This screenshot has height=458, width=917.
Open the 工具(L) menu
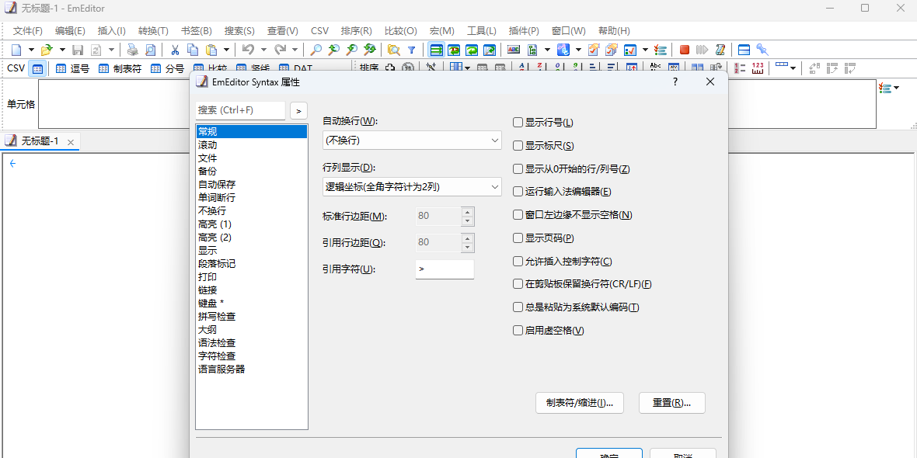pyautogui.click(x=481, y=31)
